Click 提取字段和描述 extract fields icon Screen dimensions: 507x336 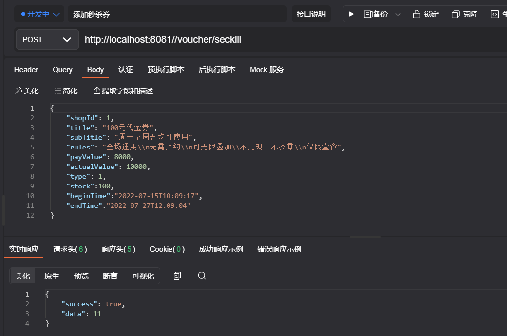coord(123,91)
